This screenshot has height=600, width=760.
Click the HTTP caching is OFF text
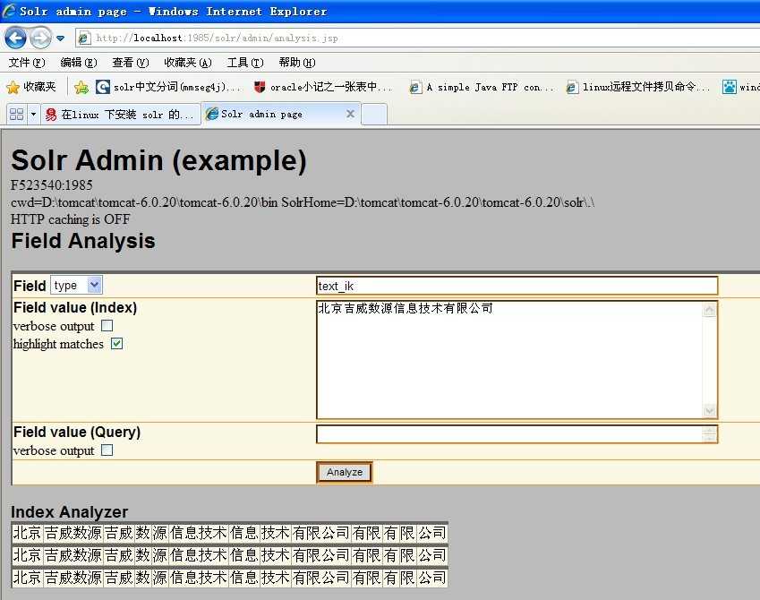coord(71,219)
